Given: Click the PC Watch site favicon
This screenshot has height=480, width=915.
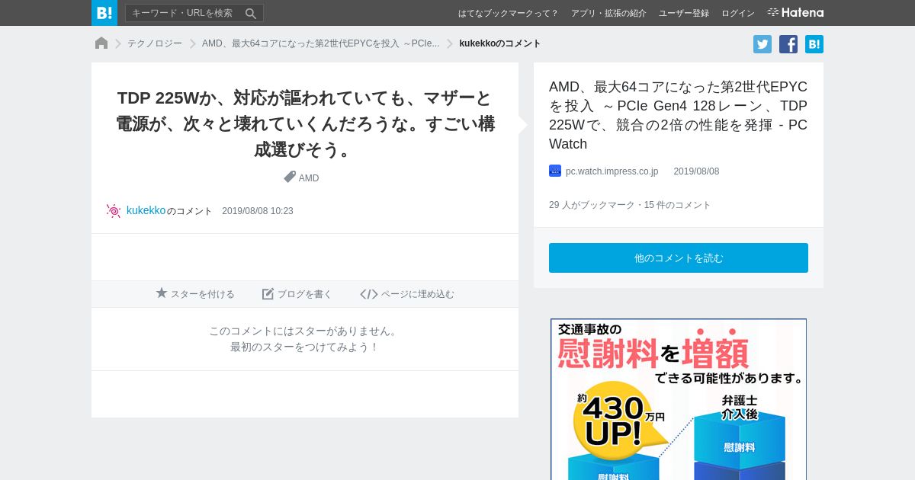Looking at the screenshot, I should pyautogui.click(x=555, y=171).
